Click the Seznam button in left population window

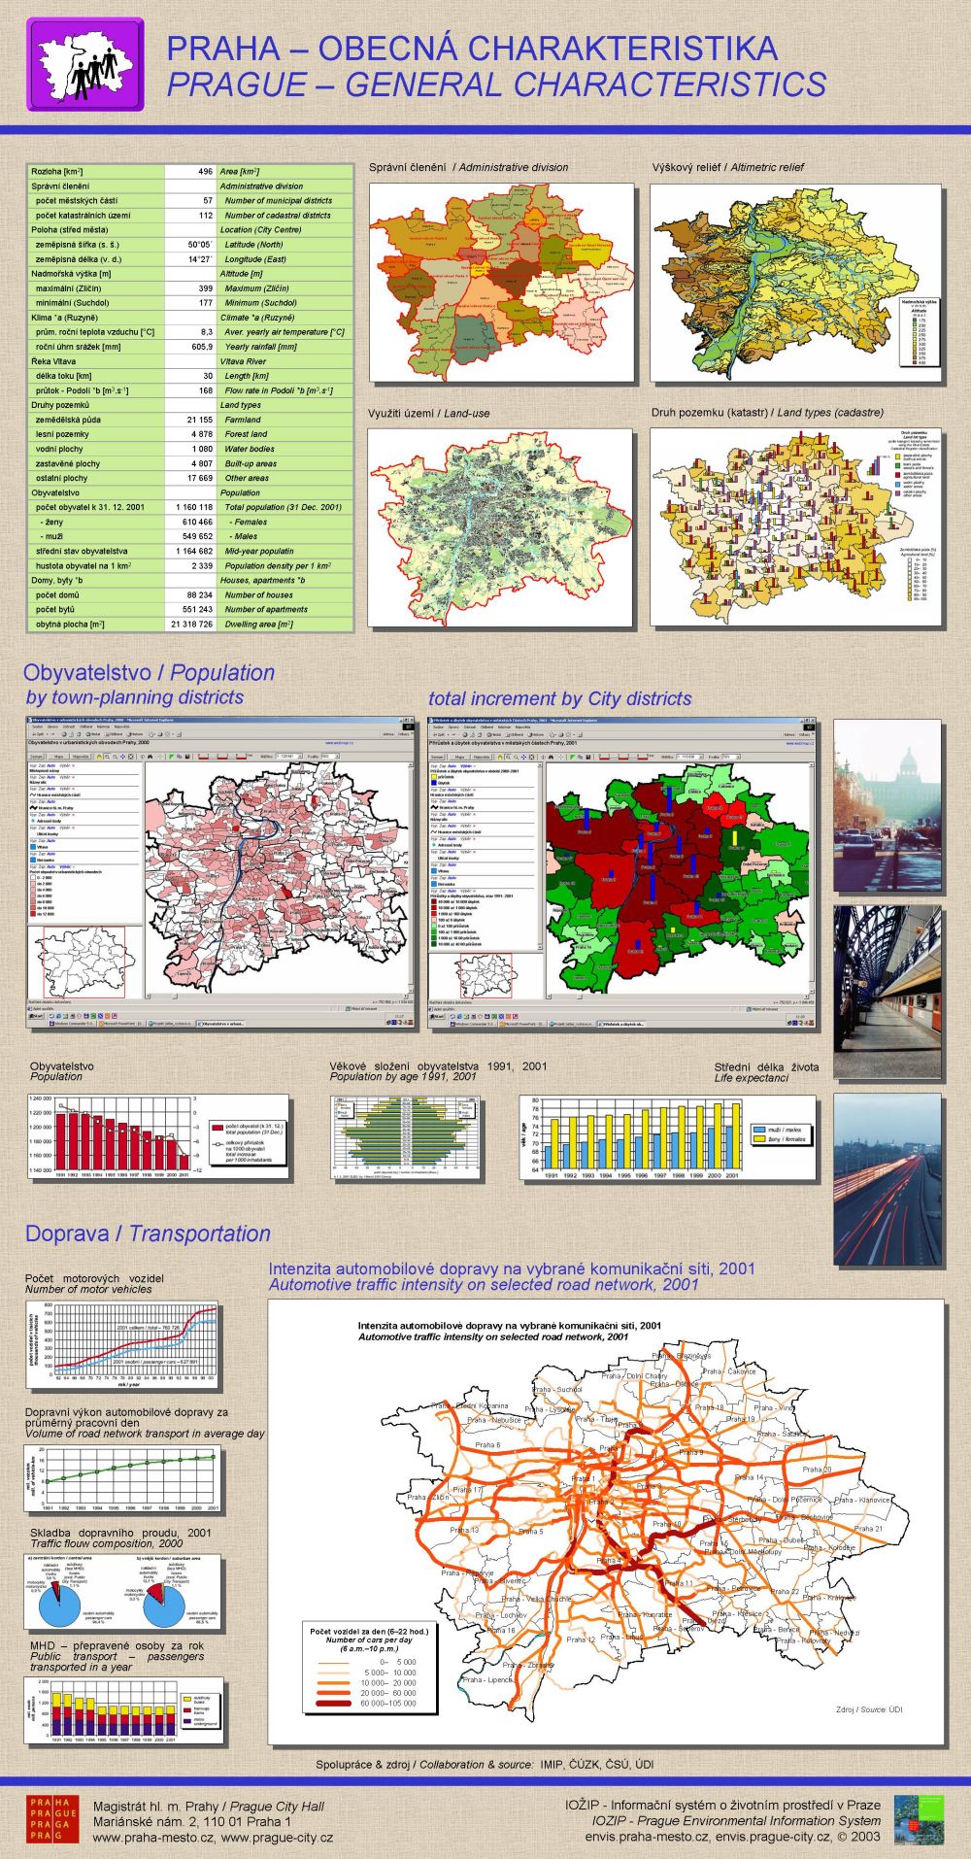37,756
